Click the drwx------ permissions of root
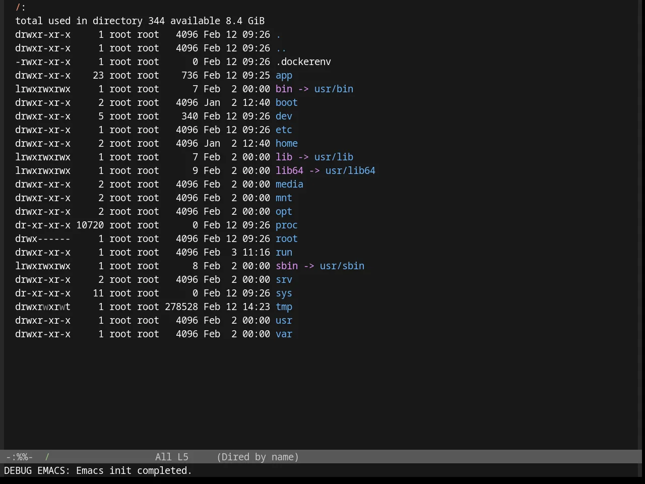The image size is (645, 484). [x=43, y=239]
